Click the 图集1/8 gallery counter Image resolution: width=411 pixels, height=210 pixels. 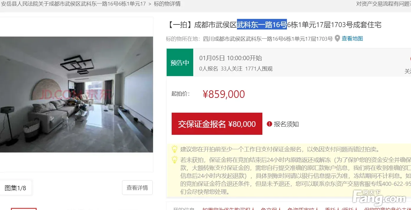(x=15, y=188)
